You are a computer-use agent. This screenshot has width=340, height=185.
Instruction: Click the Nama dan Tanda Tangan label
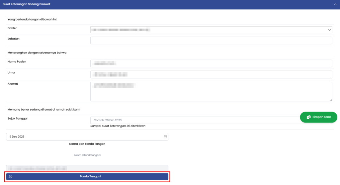click(87, 144)
